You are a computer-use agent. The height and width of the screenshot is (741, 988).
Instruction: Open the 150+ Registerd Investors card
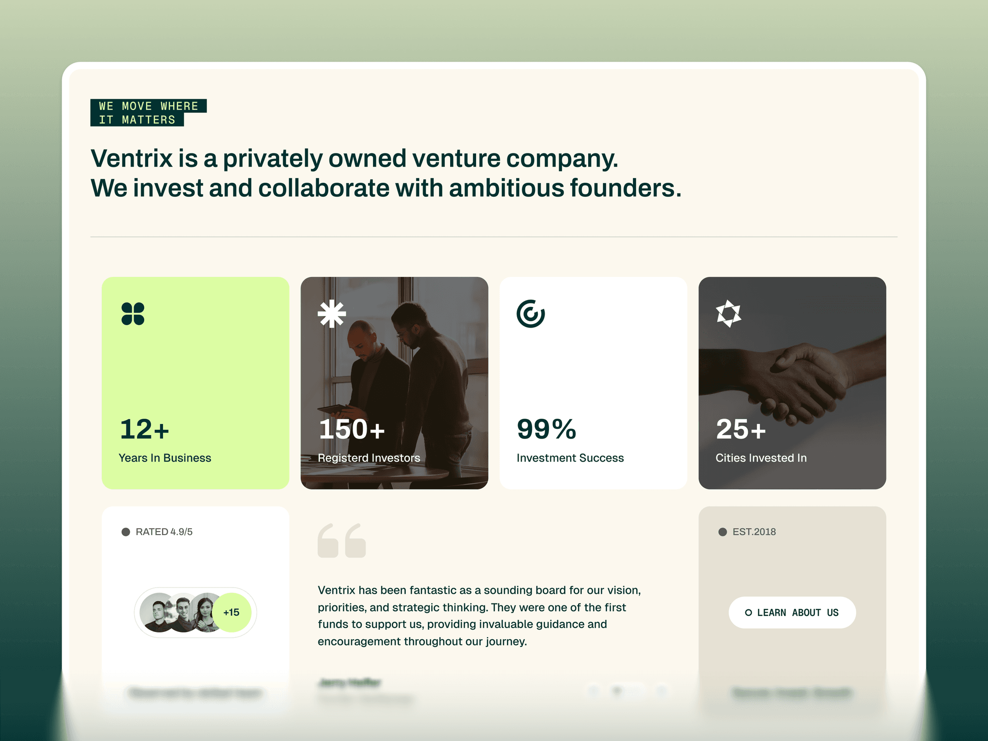[394, 383]
